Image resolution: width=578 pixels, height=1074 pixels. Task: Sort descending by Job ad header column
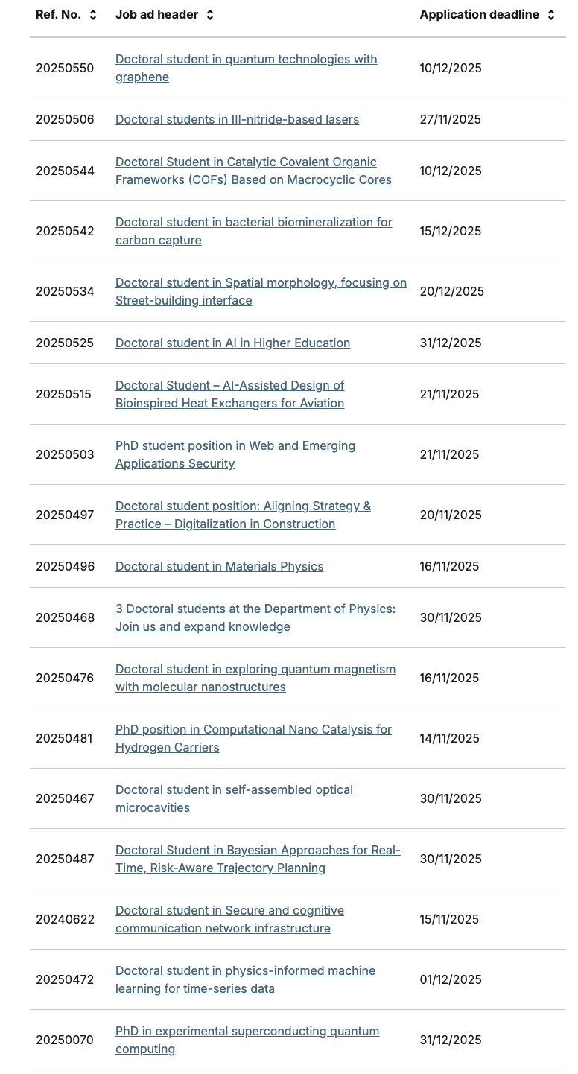click(208, 18)
